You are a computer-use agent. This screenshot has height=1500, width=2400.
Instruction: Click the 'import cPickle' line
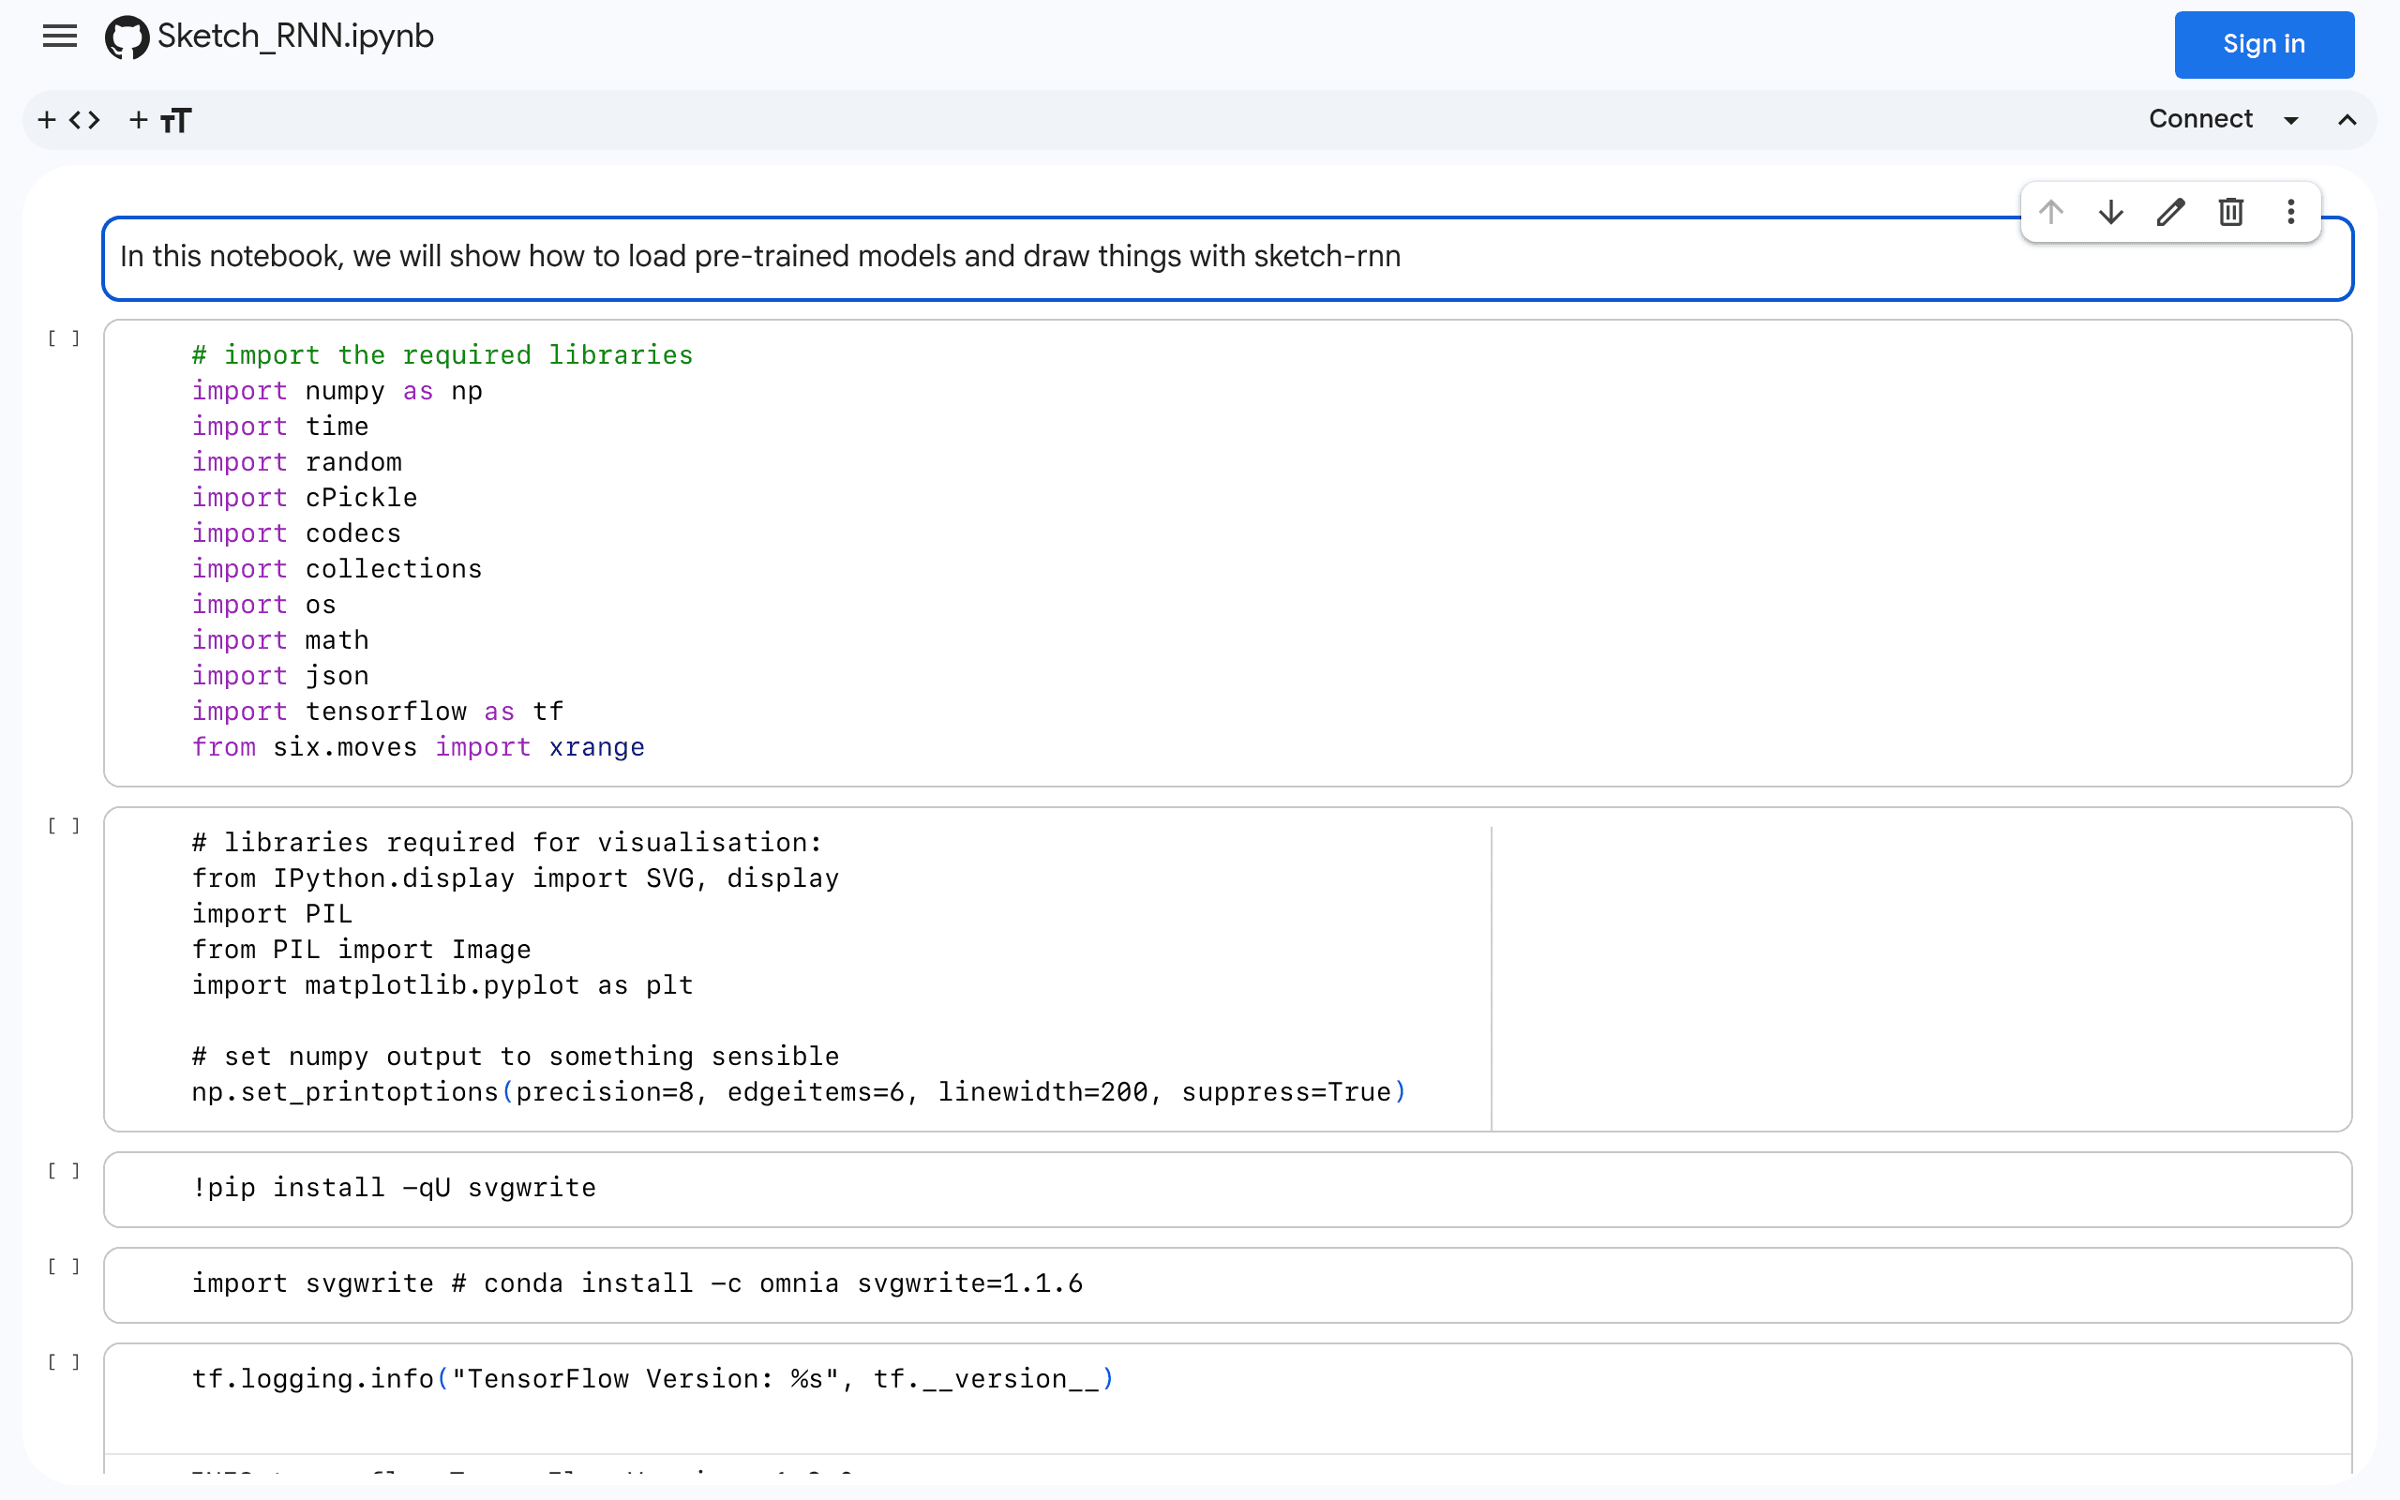point(305,497)
